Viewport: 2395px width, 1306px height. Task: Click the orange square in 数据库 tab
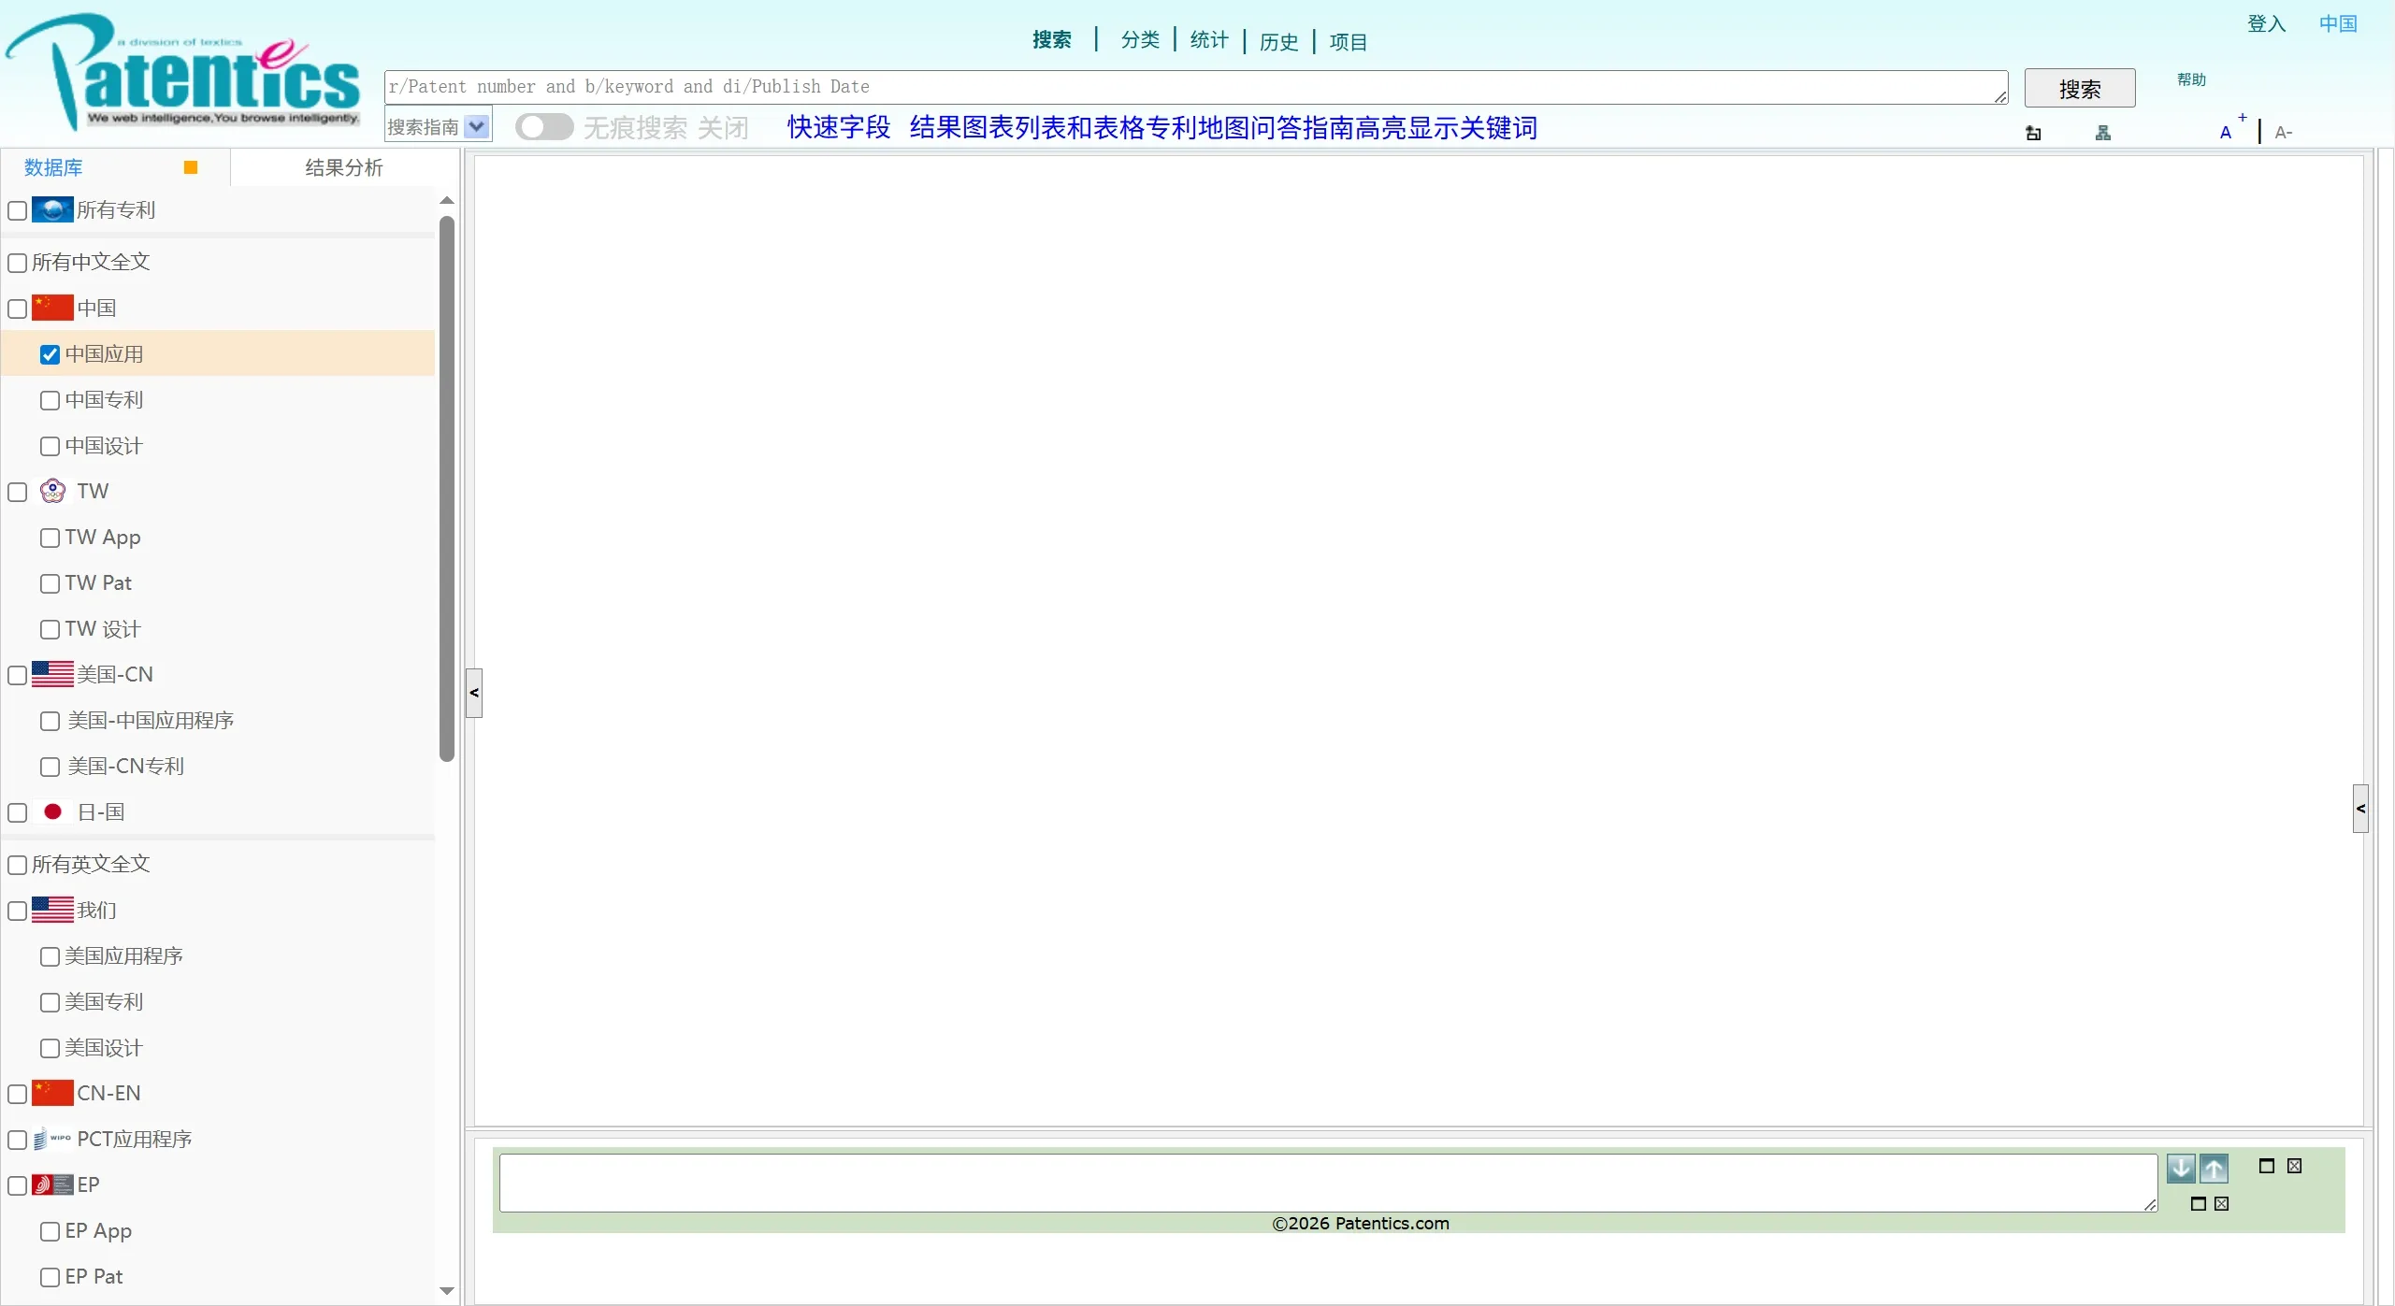[x=191, y=167]
